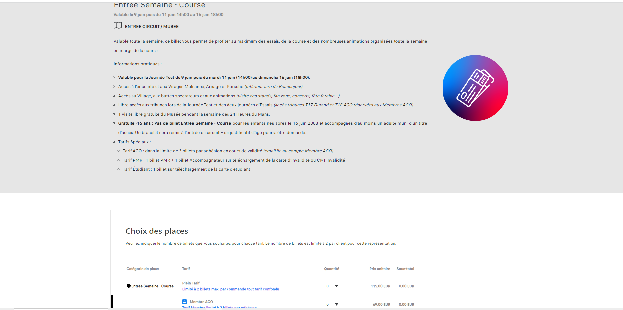Click the 'ENTREE CIRCUIT / MUSEE' label
623x310 pixels.
[x=152, y=27]
